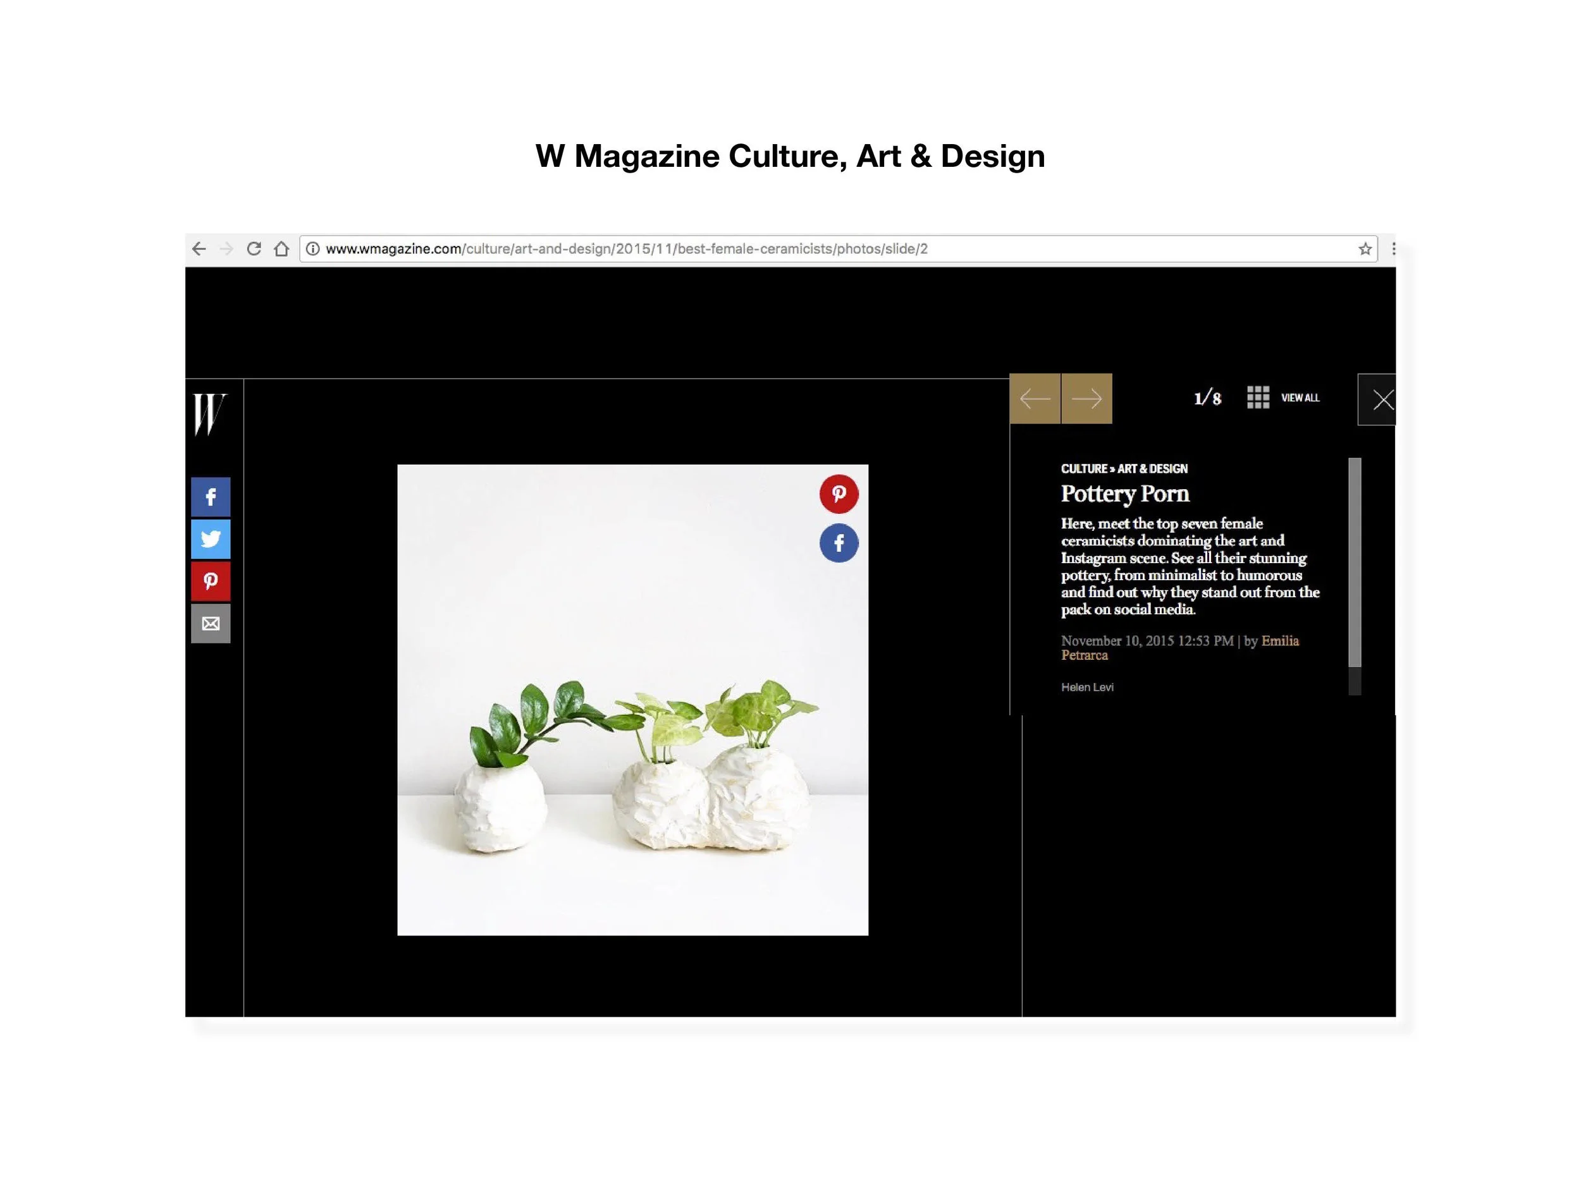Share by email from the sidebar
This screenshot has height=1185, width=1581.
pyautogui.click(x=211, y=624)
